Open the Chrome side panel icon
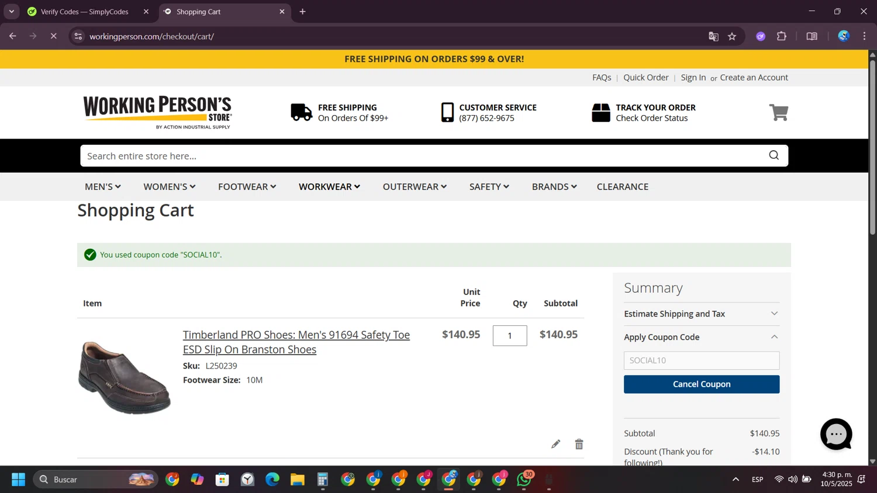This screenshot has width=877, height=493. click(812, 36)
